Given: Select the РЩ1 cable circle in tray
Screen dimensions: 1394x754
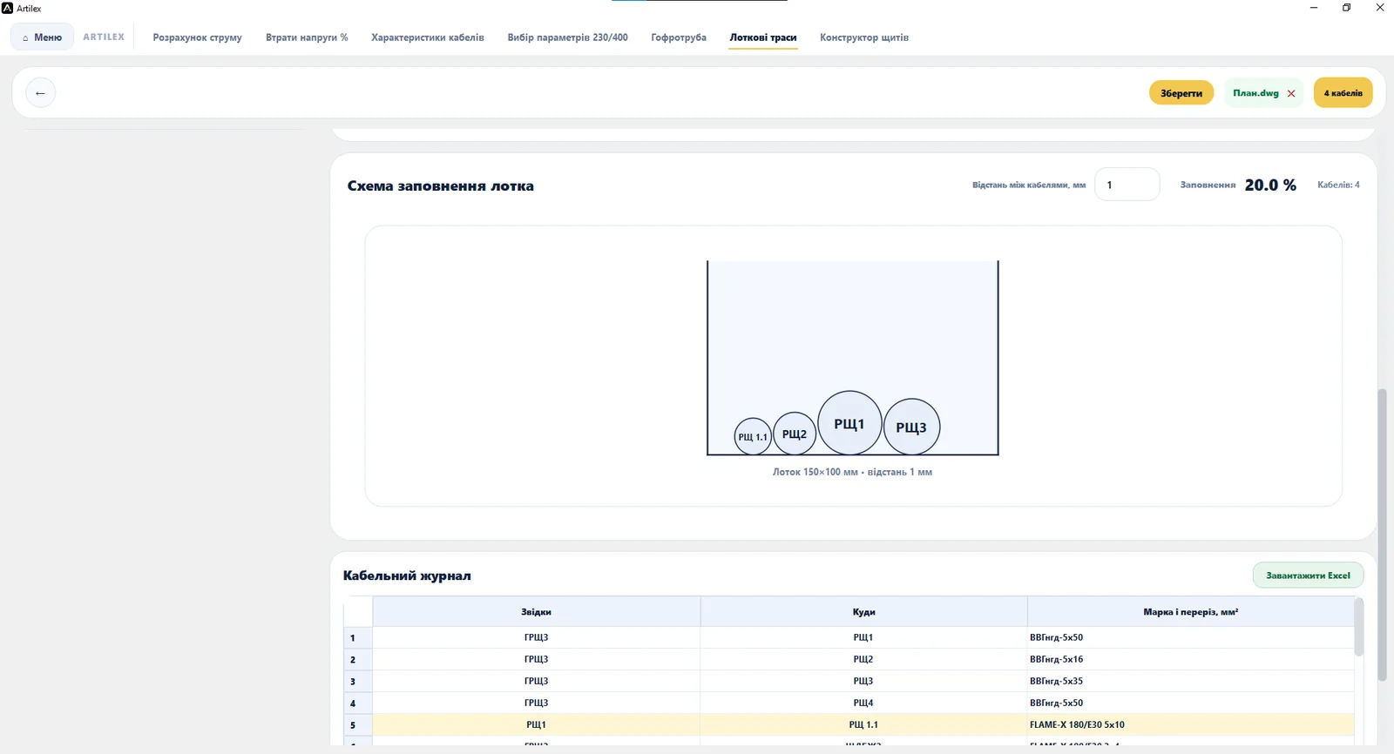Looking at the screenshot, I should click(849, 423).
